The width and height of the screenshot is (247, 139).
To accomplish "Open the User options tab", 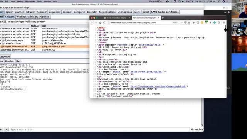I will (125, 12).
